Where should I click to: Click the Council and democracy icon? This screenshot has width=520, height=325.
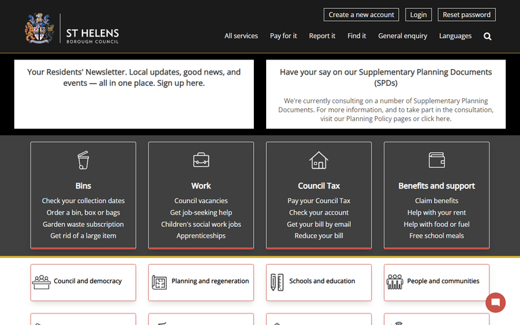(42, 282)
